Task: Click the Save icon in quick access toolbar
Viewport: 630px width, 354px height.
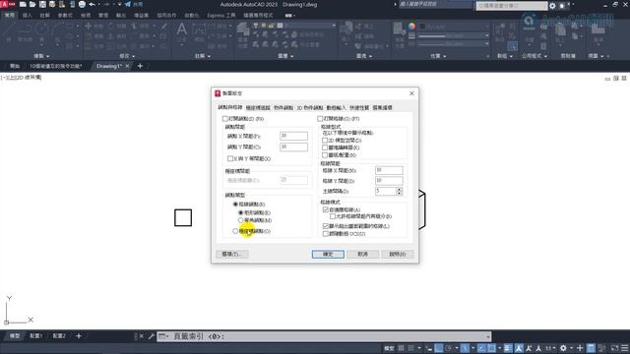Action: click(x=42, y=4)
